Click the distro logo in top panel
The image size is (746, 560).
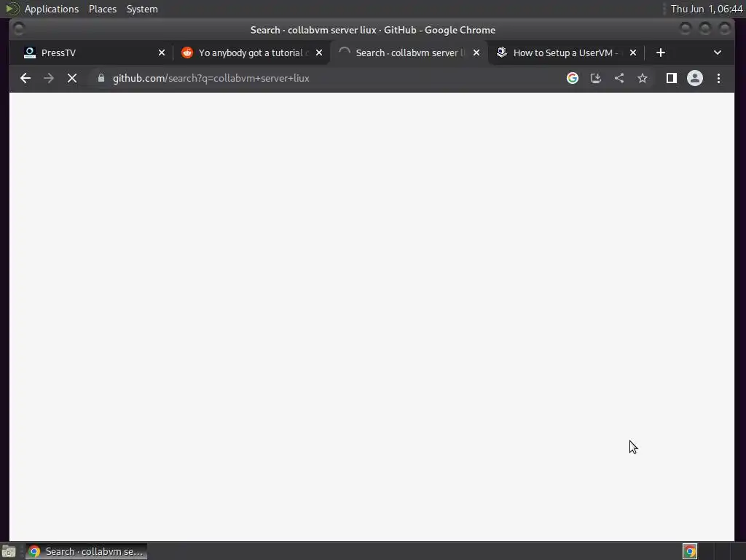coord(12,9)
